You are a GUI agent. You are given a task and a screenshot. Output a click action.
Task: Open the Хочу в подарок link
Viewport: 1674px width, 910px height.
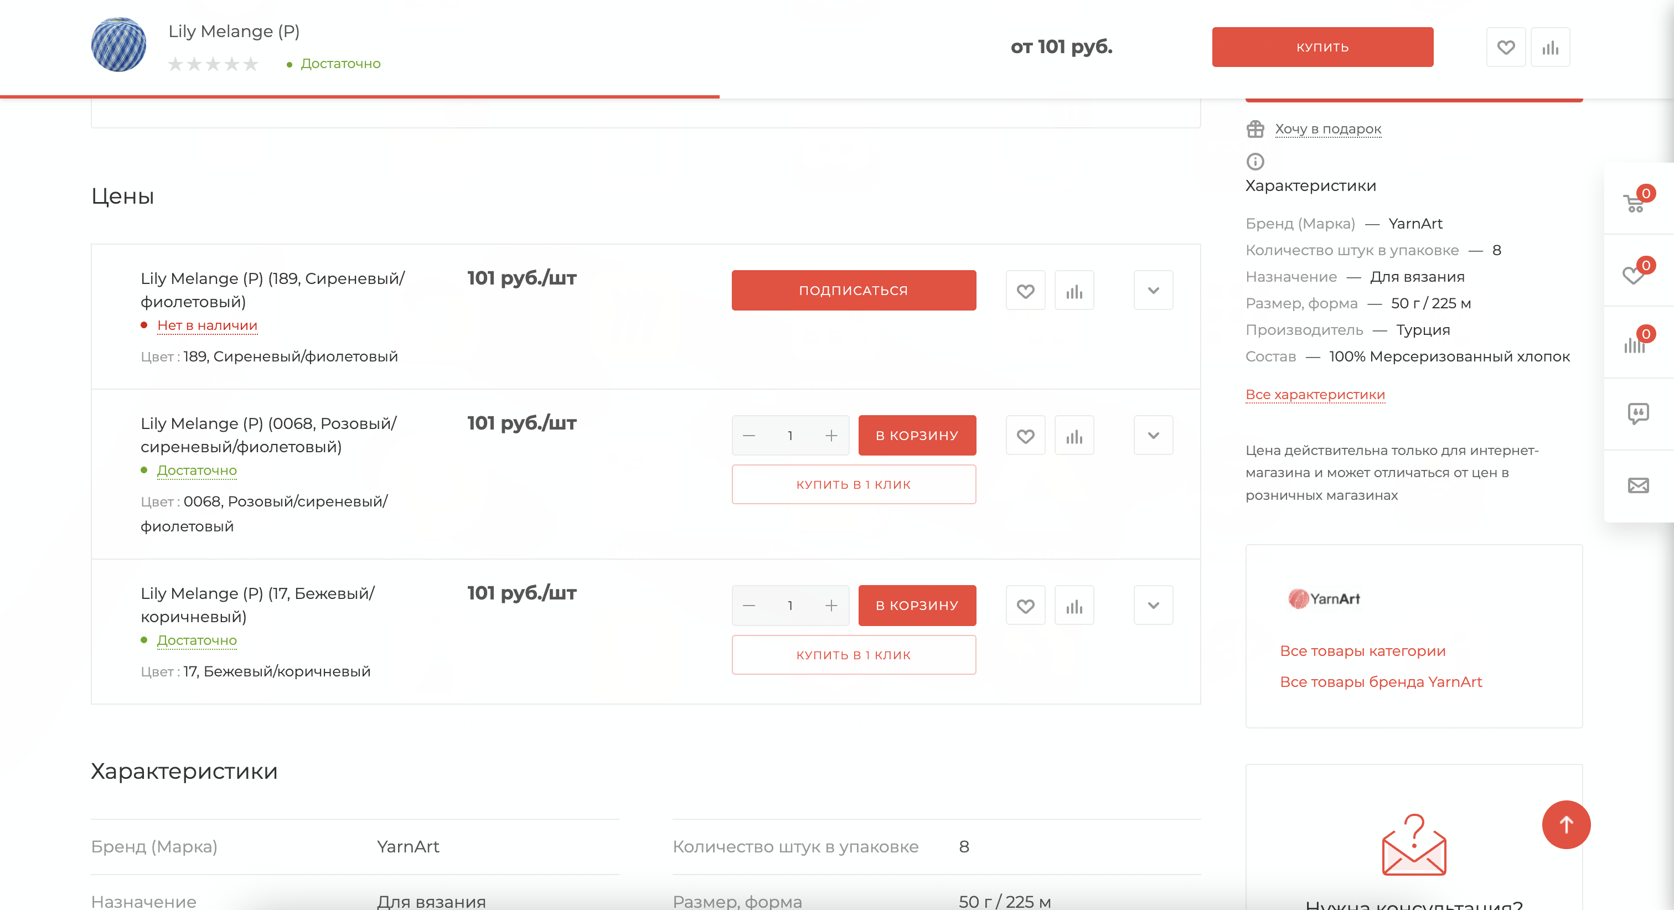tap(1327, 129)
